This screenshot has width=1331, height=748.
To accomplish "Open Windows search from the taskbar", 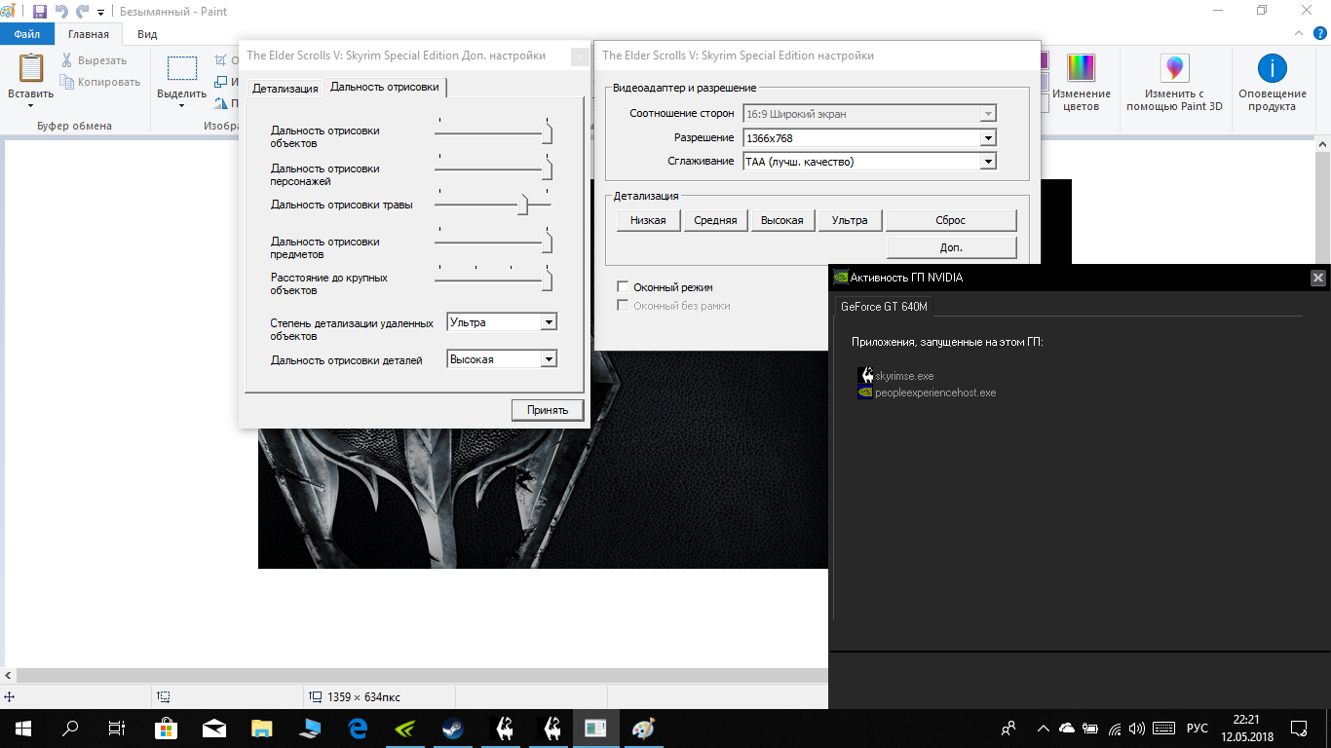I will 70,728.
